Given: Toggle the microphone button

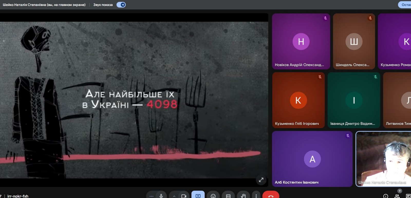Looking at the screenshot, I should coord(161,196).
